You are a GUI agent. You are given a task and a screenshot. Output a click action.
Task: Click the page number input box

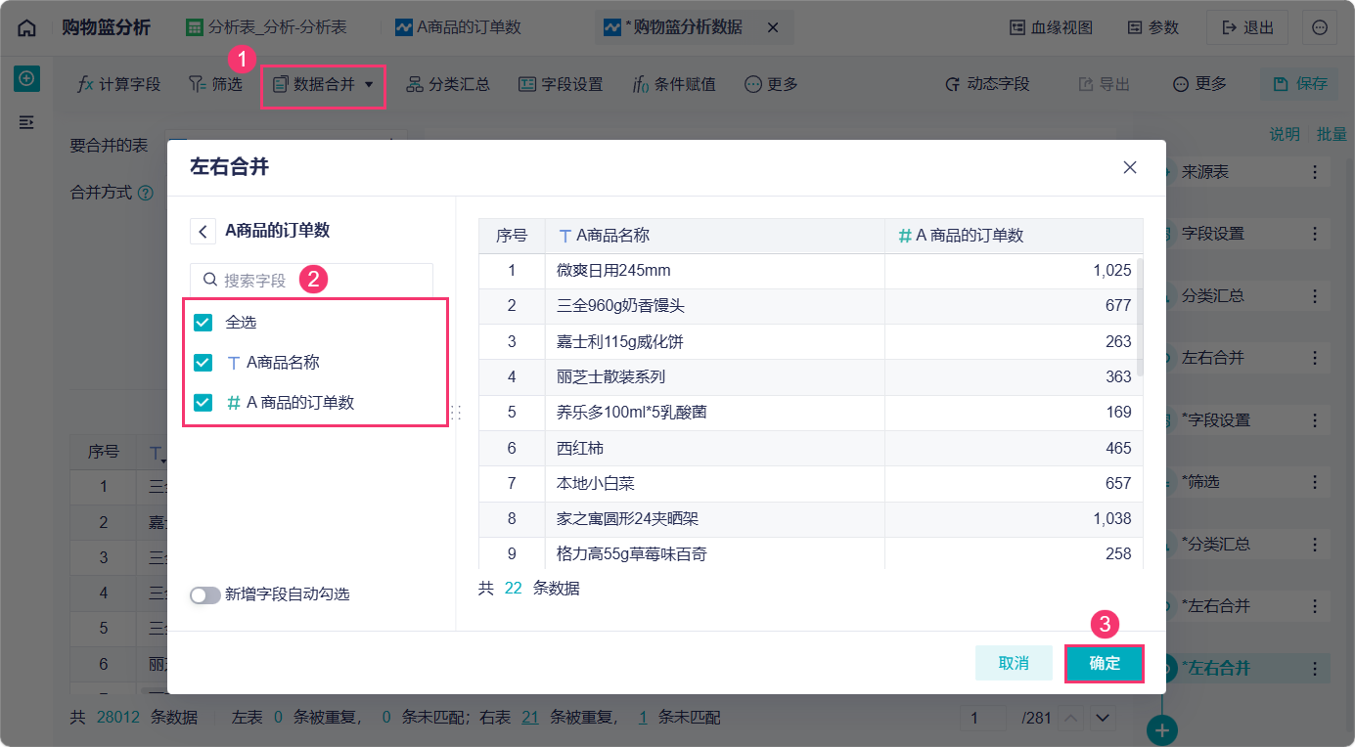[x=982, y=719]
